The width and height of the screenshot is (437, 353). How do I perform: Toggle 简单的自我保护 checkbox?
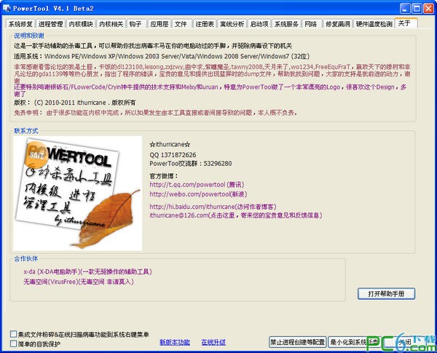pyautogui.click(x=13, y=344)
